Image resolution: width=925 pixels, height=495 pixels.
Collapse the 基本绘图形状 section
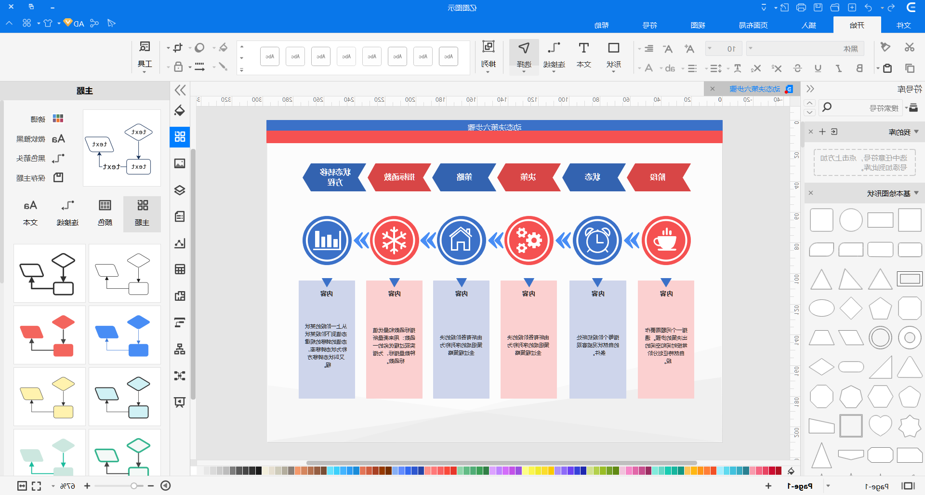[x=916, y=193]
